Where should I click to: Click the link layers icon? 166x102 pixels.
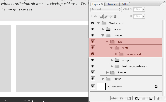click(x=114, y=98)
